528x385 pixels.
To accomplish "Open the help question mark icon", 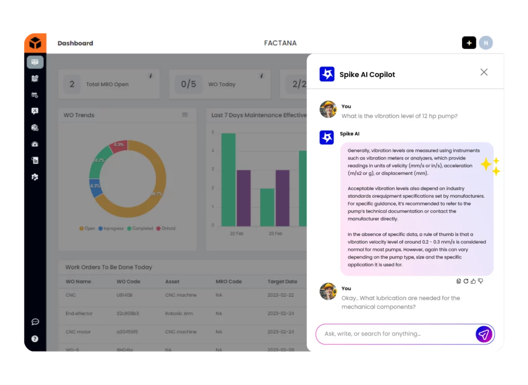I will pos(35,339).
